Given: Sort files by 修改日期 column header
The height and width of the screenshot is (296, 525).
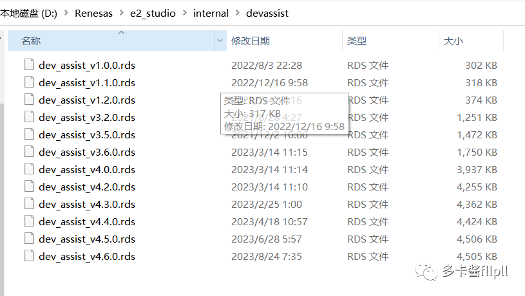Looking at the screenshot, I should 284,41.
